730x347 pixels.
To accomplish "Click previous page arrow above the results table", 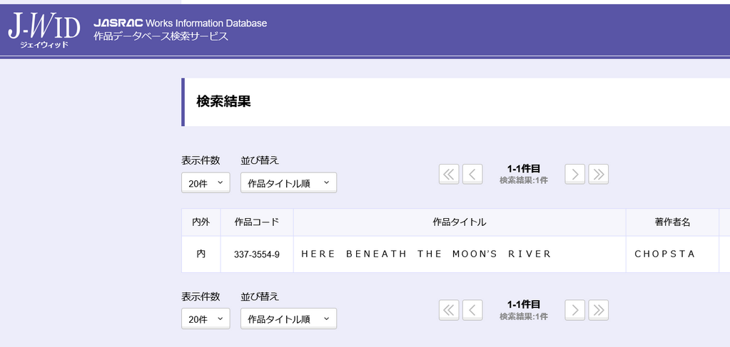I will tap(472, 174).
